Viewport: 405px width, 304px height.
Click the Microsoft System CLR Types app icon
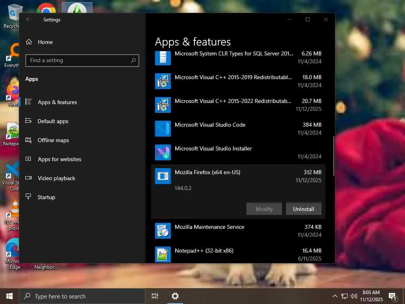pyautogui.click(x=163, y=57)
